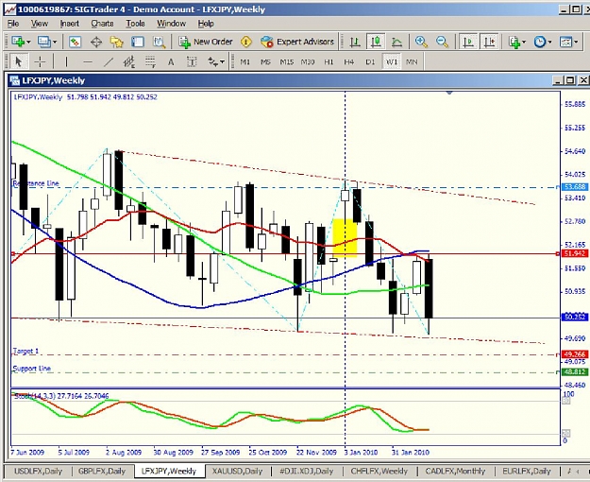Toggle chart auto scroll

click(468, 42)
